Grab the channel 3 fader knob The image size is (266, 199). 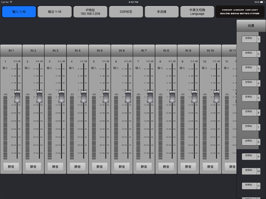[61, 97]
